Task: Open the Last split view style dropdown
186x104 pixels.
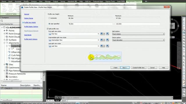Action: (74, 46)
